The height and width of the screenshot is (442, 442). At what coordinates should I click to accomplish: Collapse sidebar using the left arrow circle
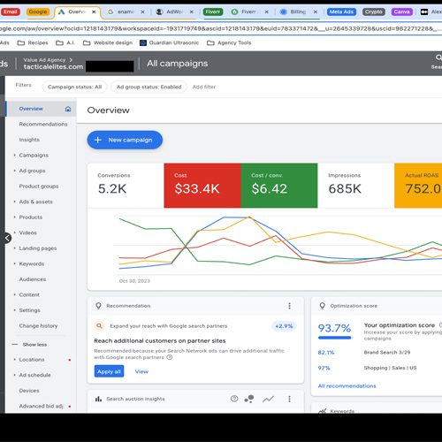pyautogui.click(x=7, y=238)
